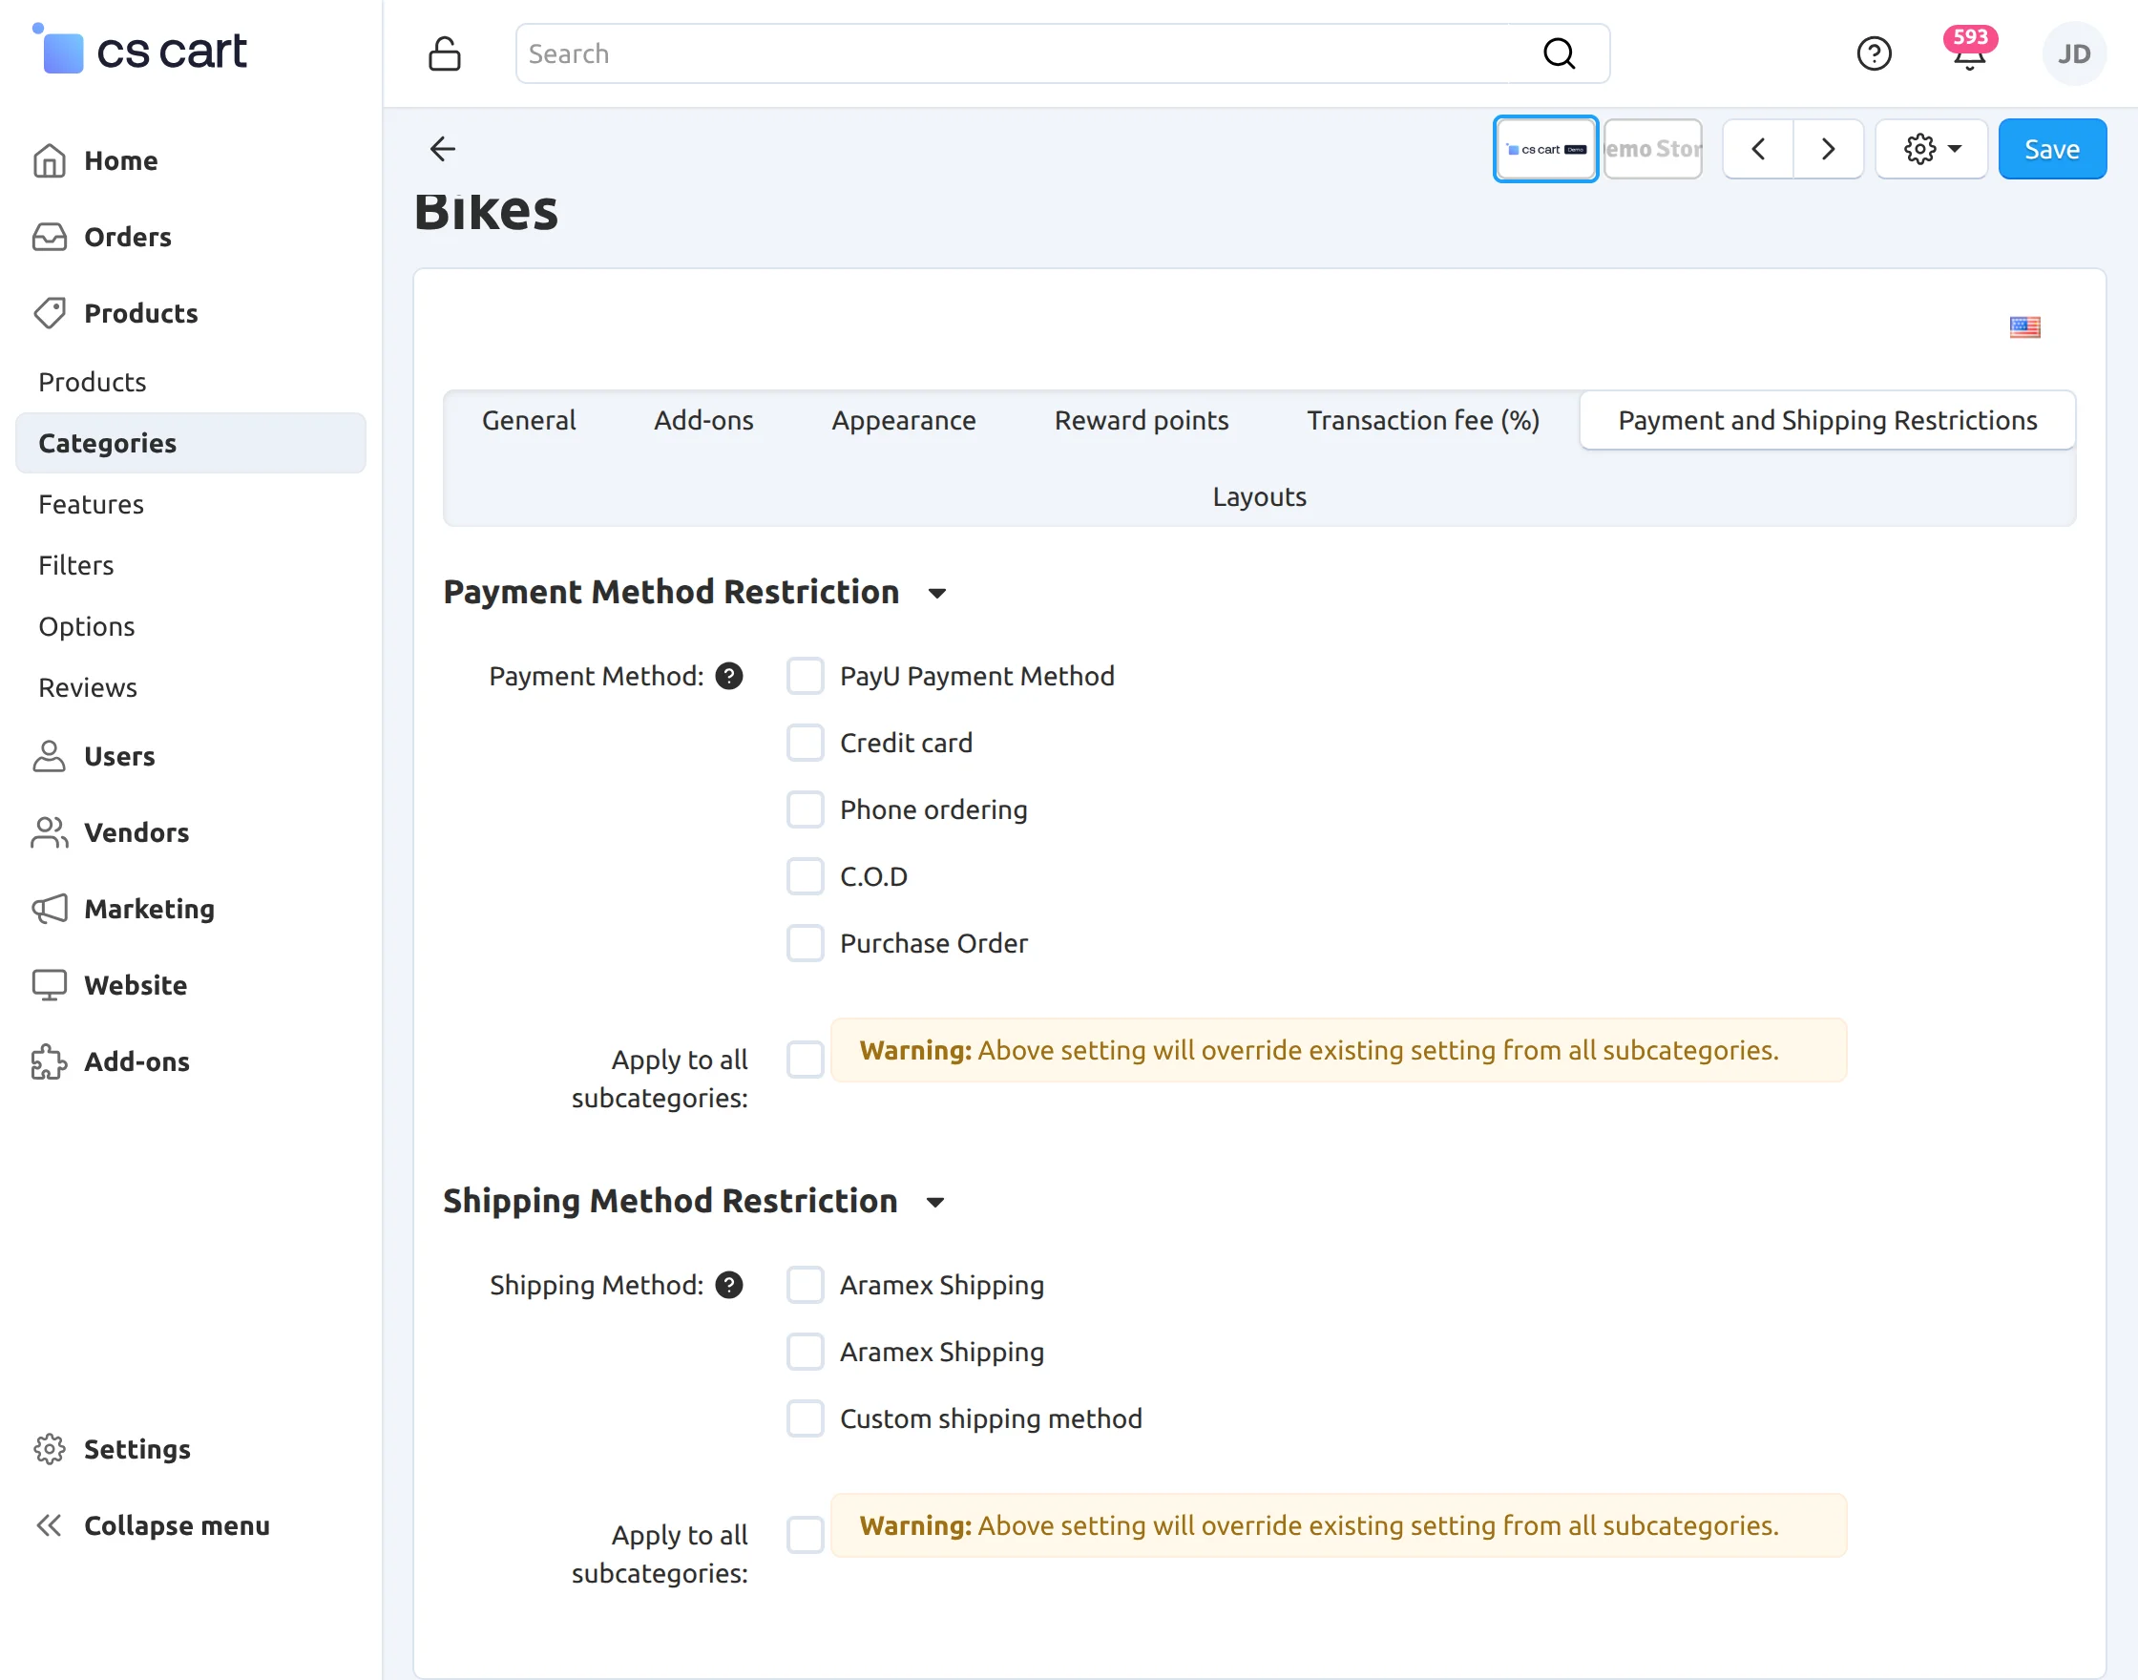Check PayU Payment Method
The width and height of the screenshot is (2138, 1680).
[806, 676]
